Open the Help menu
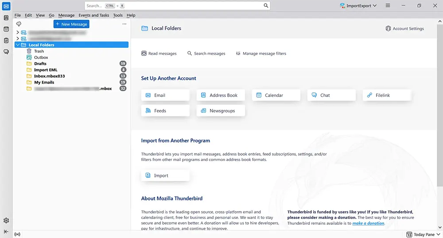 click(x=131, y=15)
